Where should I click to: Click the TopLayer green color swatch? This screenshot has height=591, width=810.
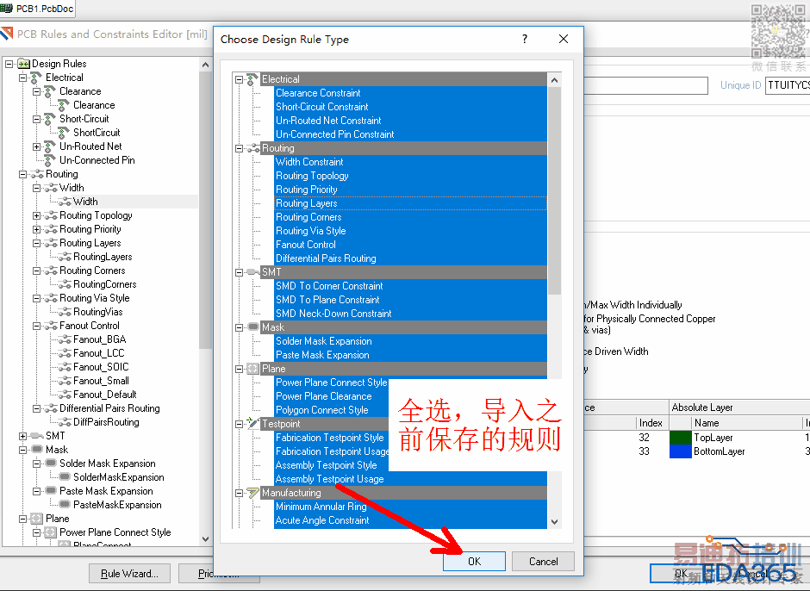tap(681, 438)
